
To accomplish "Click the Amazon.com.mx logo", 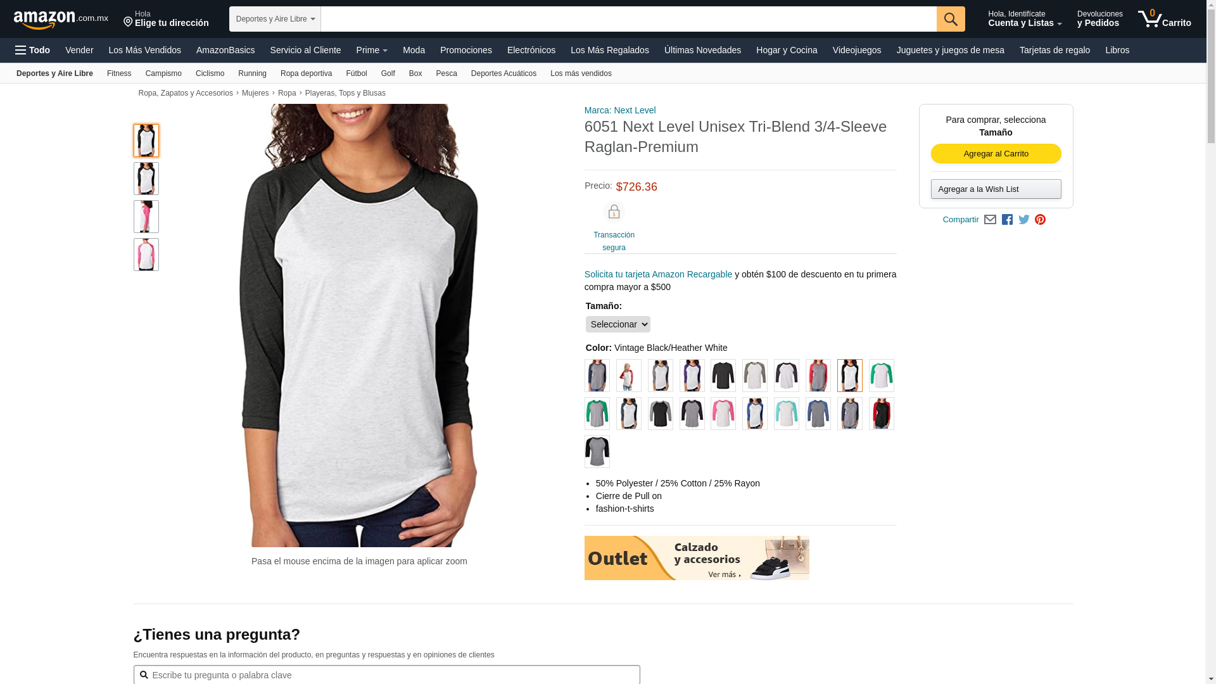I will click(61, 20).
